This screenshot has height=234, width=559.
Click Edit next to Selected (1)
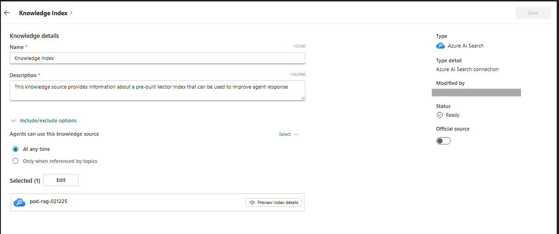tap(61, 180)
